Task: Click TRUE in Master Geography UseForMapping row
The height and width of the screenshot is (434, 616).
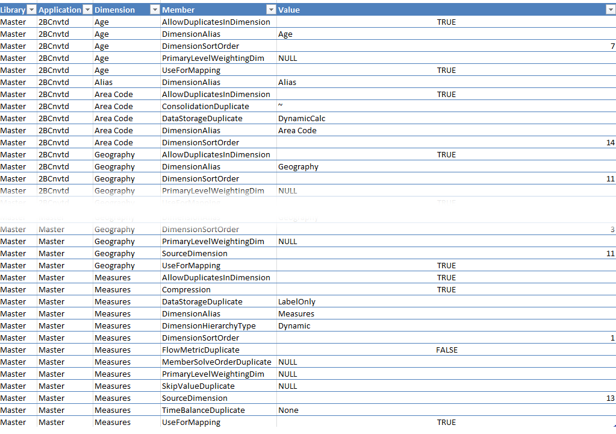Action: [446, 266]
